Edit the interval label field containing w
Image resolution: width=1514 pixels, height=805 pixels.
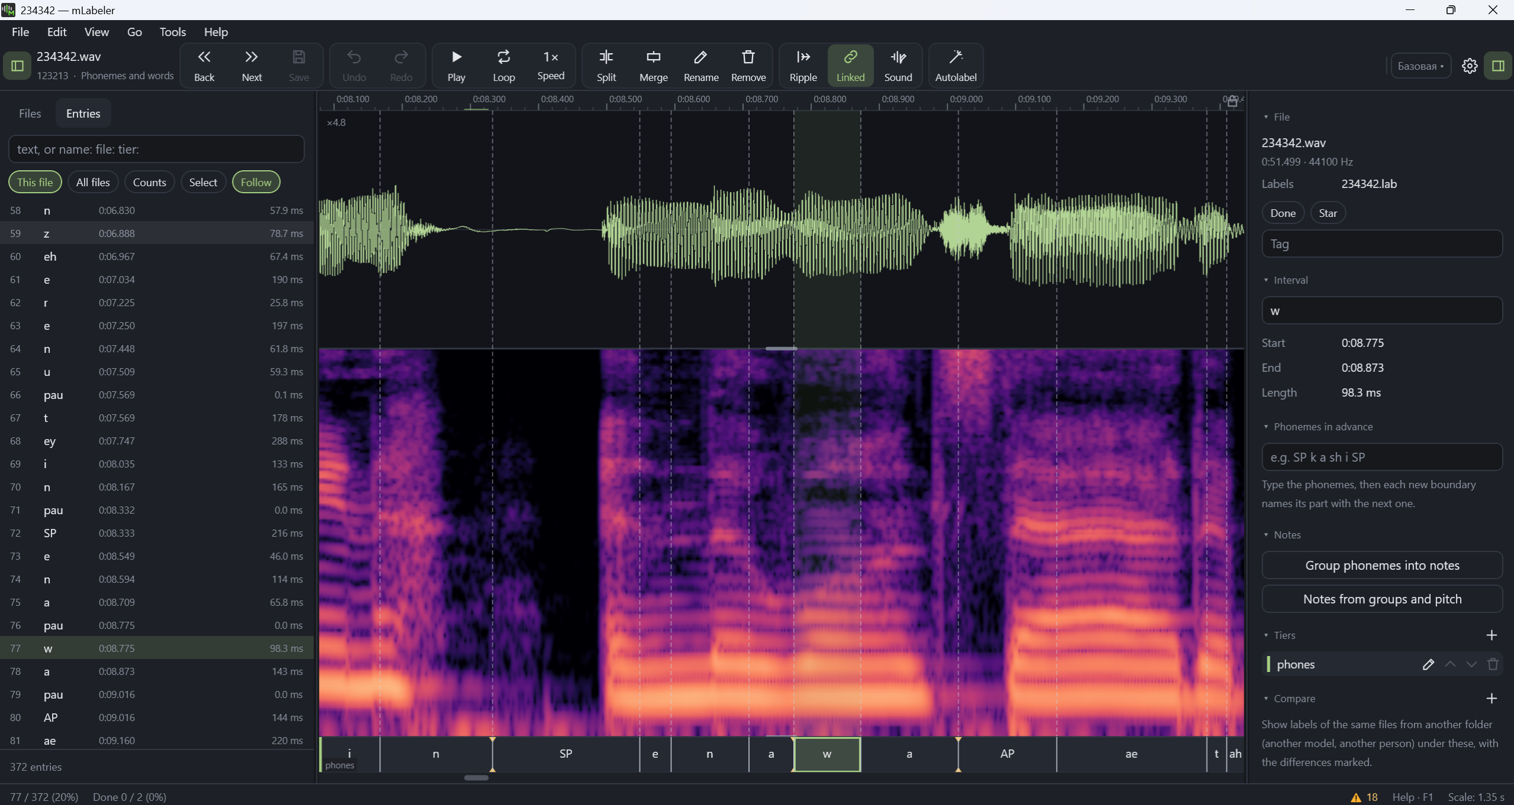pyautogui.click(x=1382, y=311)
